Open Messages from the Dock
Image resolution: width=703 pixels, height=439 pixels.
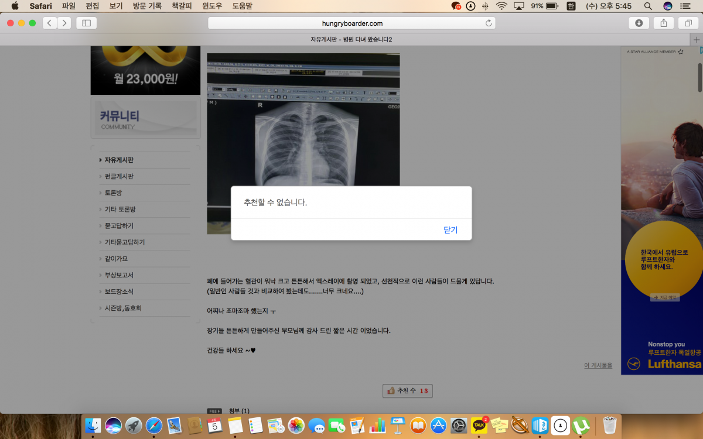pyautogui.click(x=317, y=426)
